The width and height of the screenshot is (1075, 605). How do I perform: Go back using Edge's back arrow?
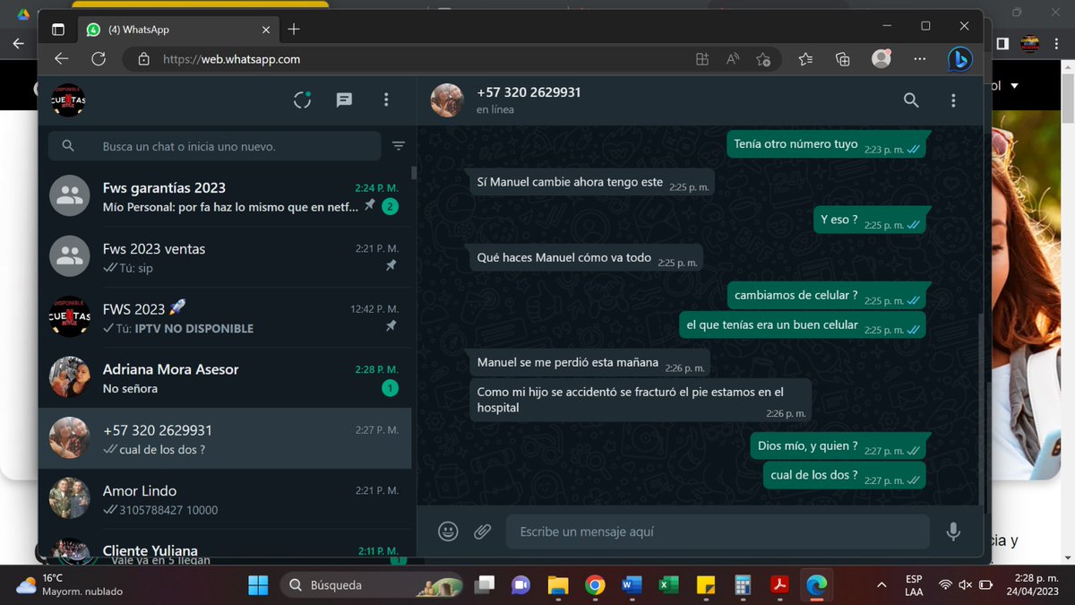[x=61, y=59]
